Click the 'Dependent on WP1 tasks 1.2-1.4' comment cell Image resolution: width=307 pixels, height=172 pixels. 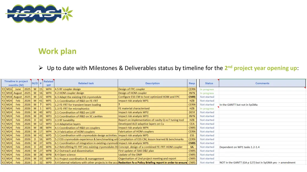coord(239,147)
